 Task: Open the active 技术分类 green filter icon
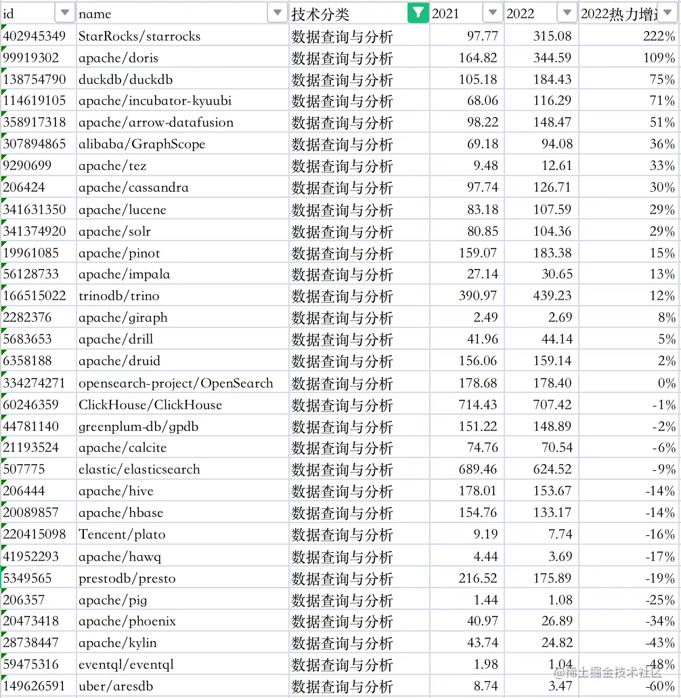tap(418, 13)
